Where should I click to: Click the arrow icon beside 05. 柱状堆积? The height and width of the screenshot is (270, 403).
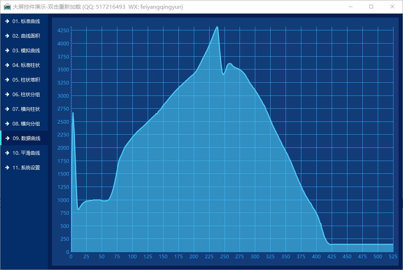coord(7,80)
